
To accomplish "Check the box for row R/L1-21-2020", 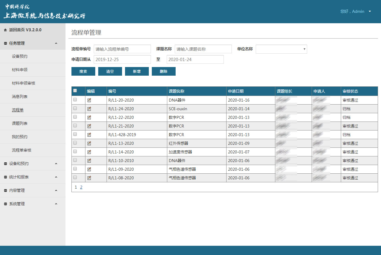I will pyautogui.click(x=75, y=126).
